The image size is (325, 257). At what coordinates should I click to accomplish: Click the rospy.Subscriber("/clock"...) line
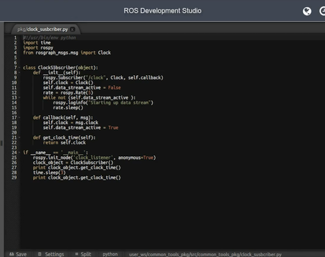coord(103,78)
